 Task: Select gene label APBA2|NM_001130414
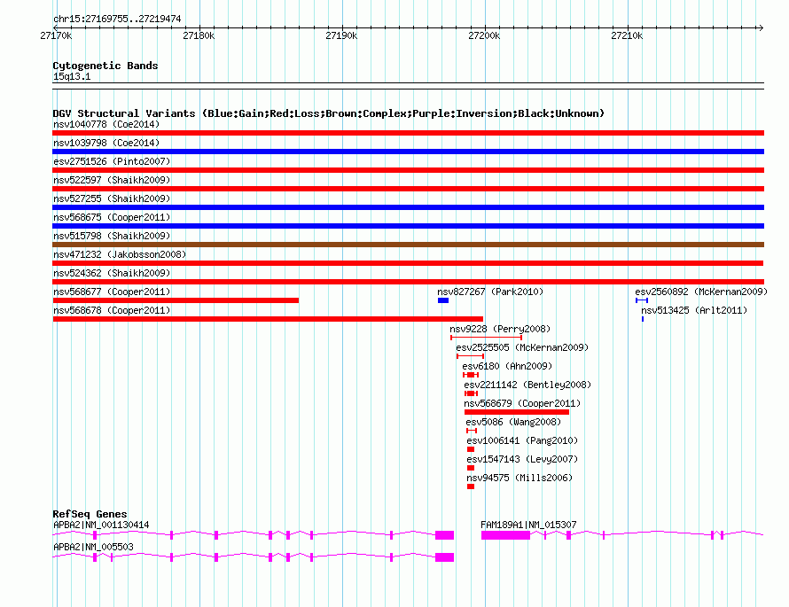pos(101,525)
